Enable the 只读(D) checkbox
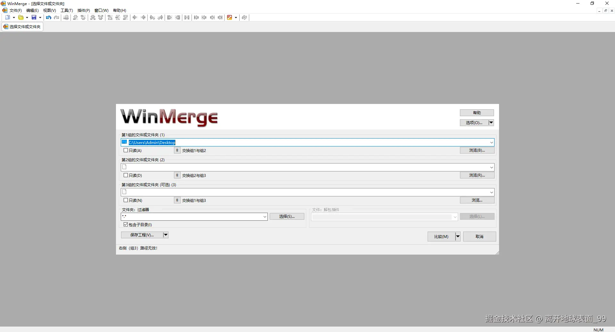 (x=126, y=175)
